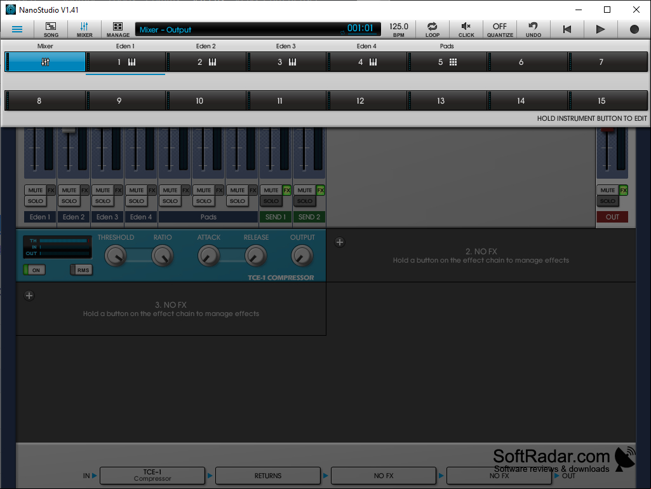Mute the Eden 2 channel
The width and height of the screenshot is (651, 489).
pyautogui.click(x=69, y=190)
